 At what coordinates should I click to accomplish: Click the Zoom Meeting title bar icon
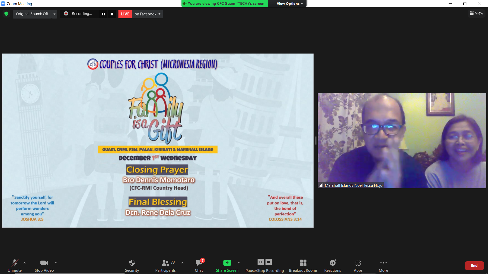click(3, 4)
